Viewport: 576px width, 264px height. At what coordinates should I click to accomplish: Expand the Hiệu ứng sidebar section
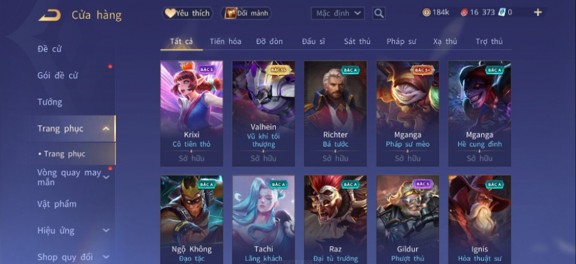[x=106, y=230]
